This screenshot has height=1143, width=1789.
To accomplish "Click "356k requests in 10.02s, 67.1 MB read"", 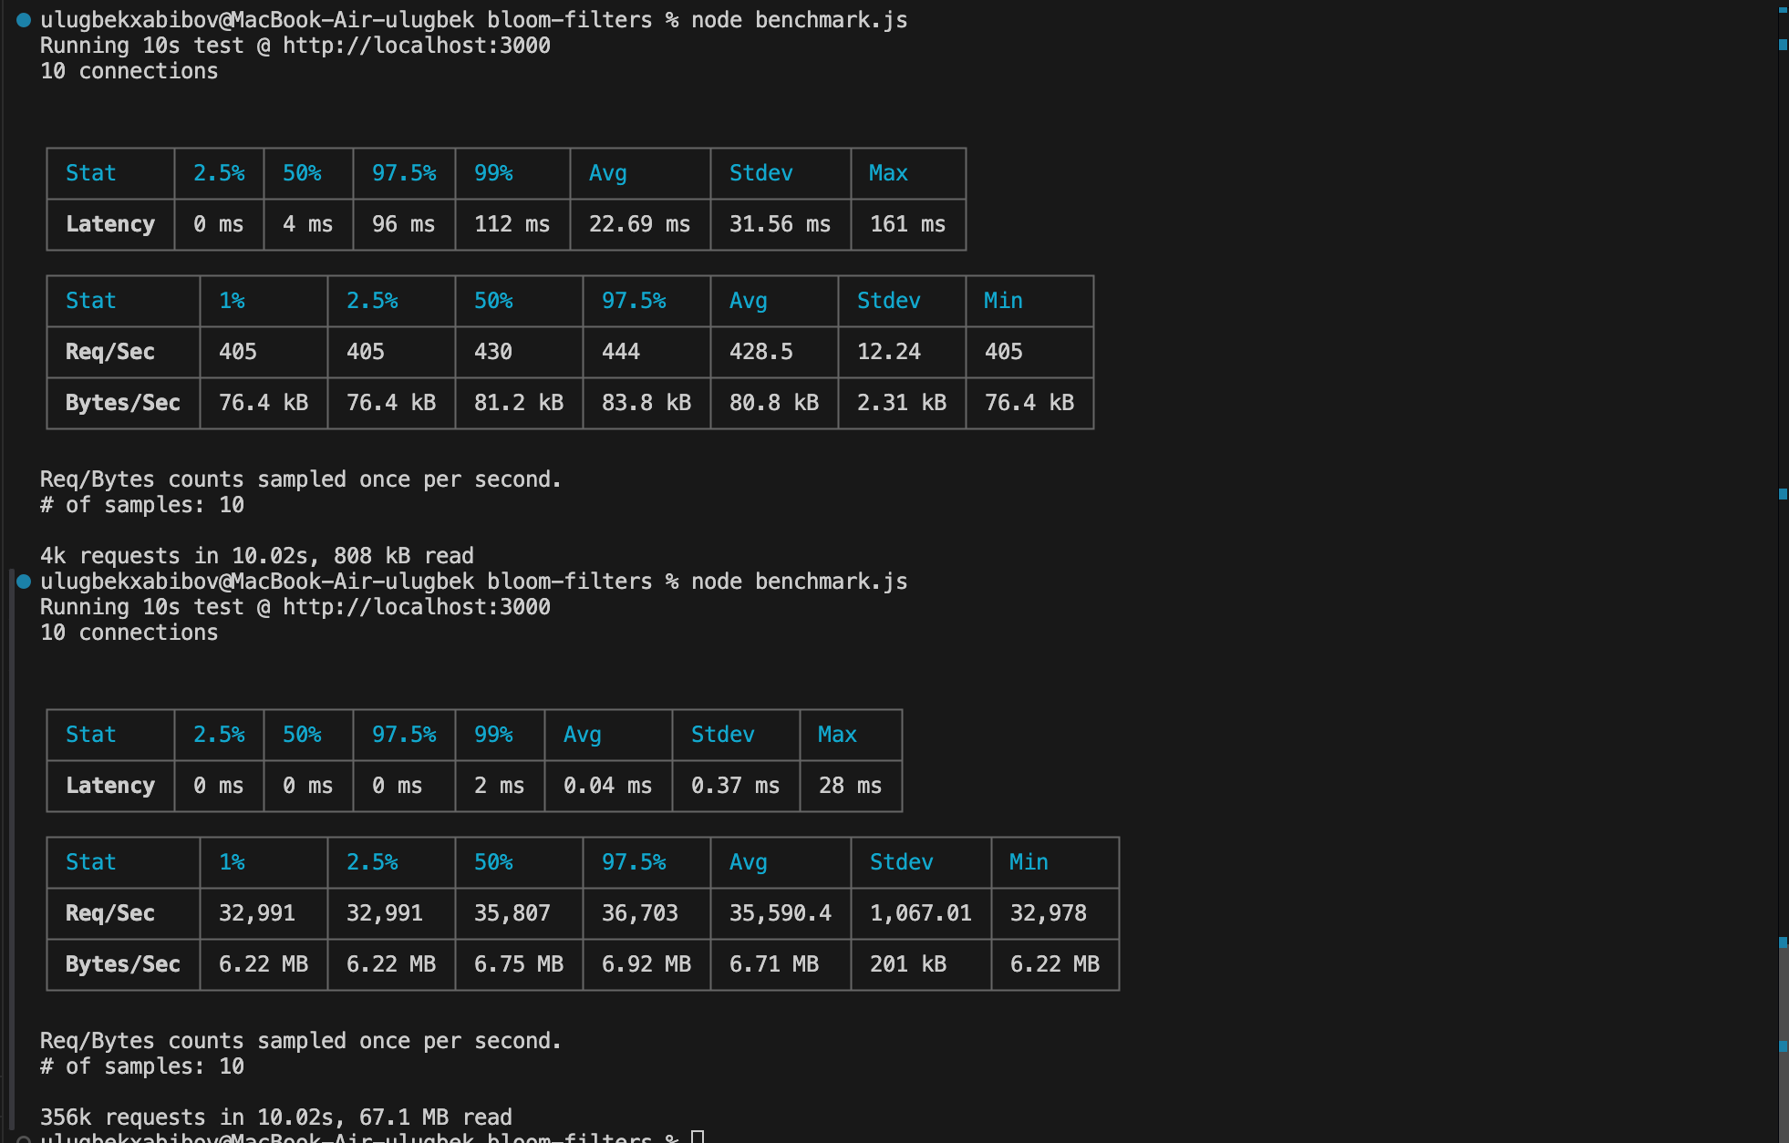I will point(275,1117).
